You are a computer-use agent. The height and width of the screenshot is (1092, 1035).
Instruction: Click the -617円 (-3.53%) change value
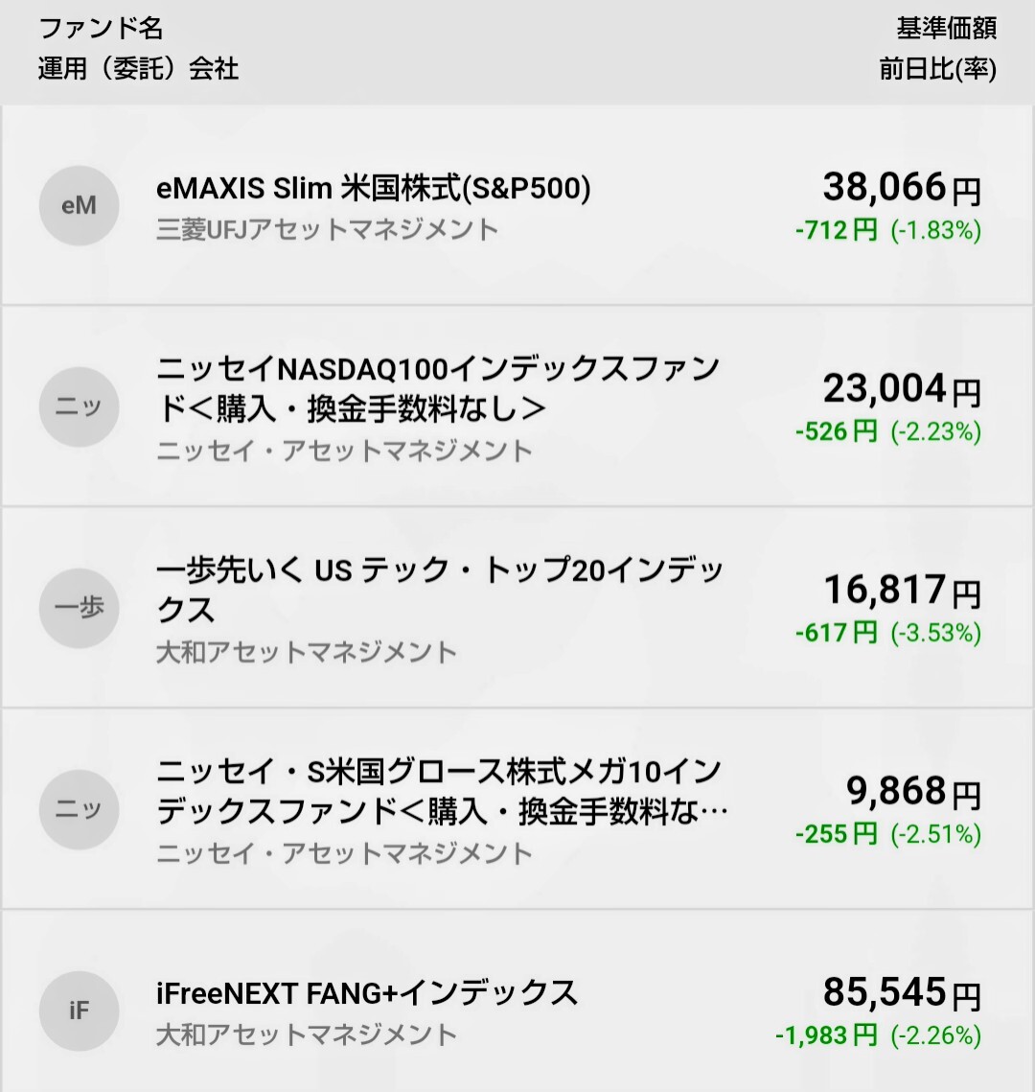887,633
